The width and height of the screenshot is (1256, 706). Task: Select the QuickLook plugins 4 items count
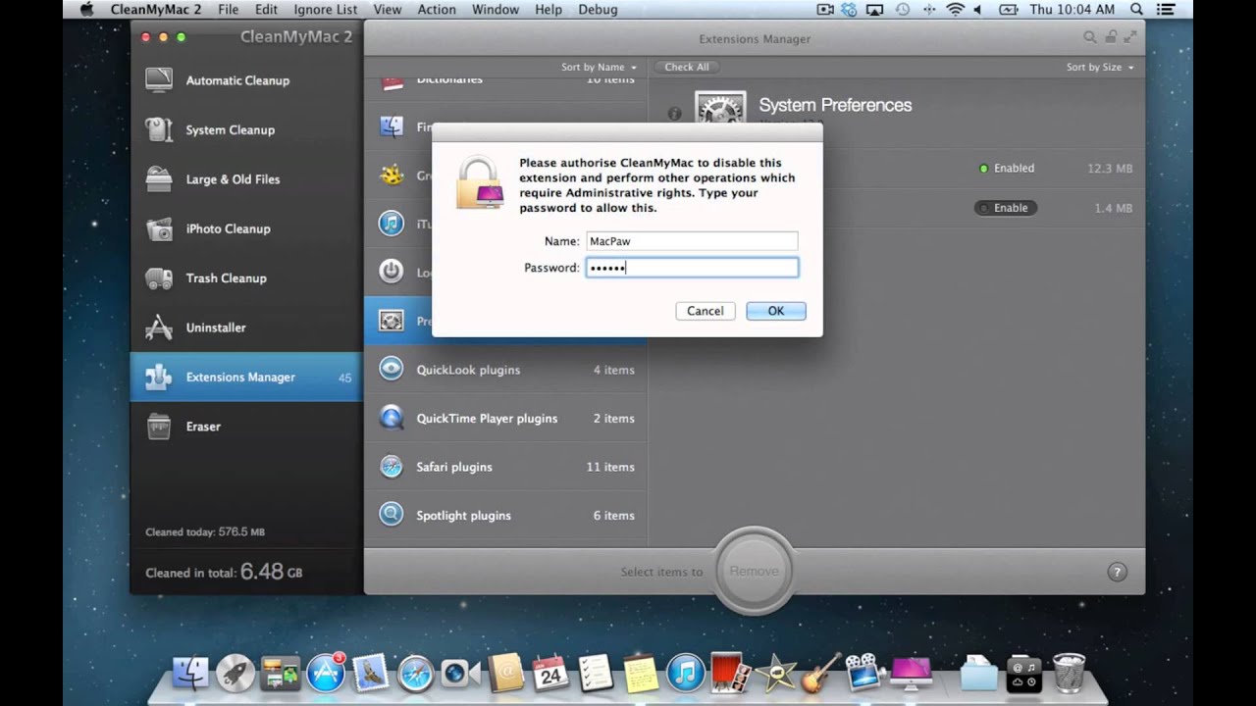613,370
